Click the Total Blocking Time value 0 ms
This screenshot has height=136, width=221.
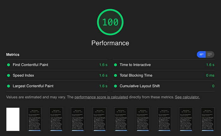(x=210, y=76)
